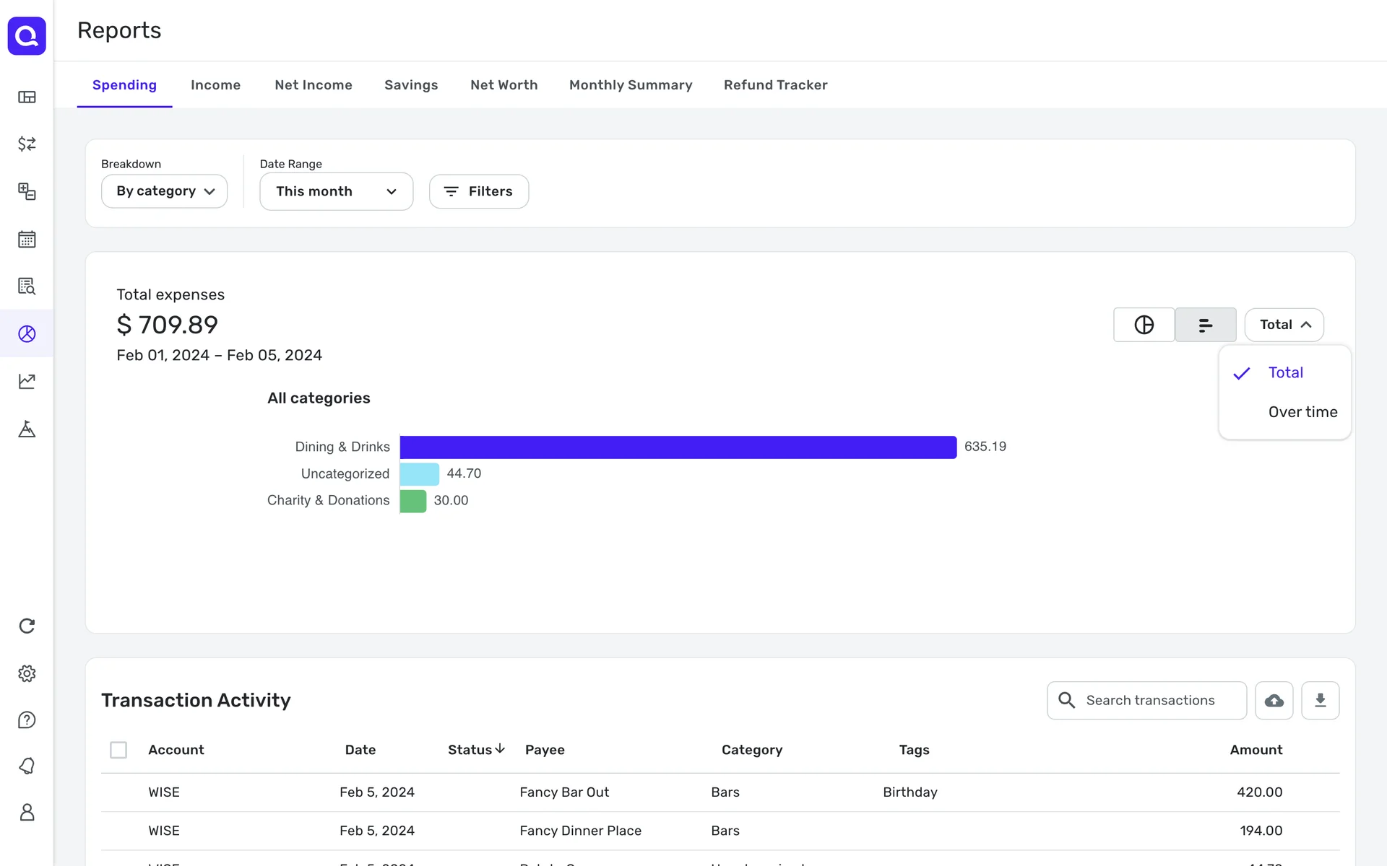1387x866 pixels.
Task: Click the Search transactions field
Action: (x=1150, y=700)
